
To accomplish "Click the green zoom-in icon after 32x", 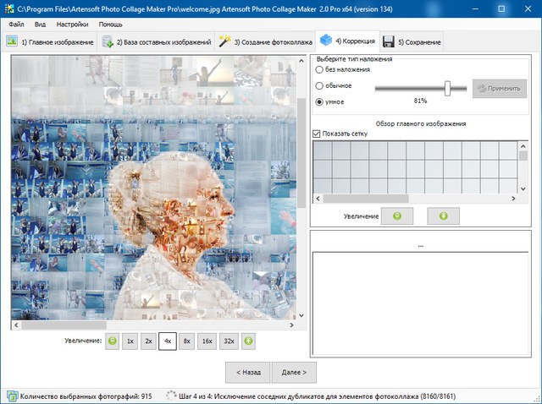I will click(248, 341).
